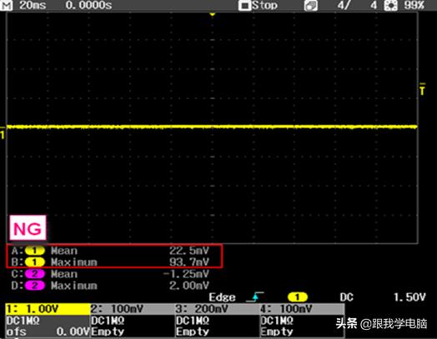Image resolution: width=437 pixels, height=339 pixels.
Task: Click the magenta channel 2 badge in row C
Action: point(34,274)
